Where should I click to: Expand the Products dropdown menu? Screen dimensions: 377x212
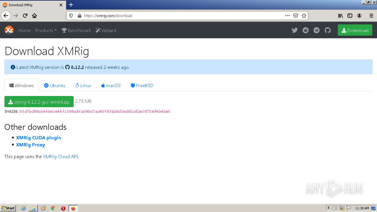(46, 30)
